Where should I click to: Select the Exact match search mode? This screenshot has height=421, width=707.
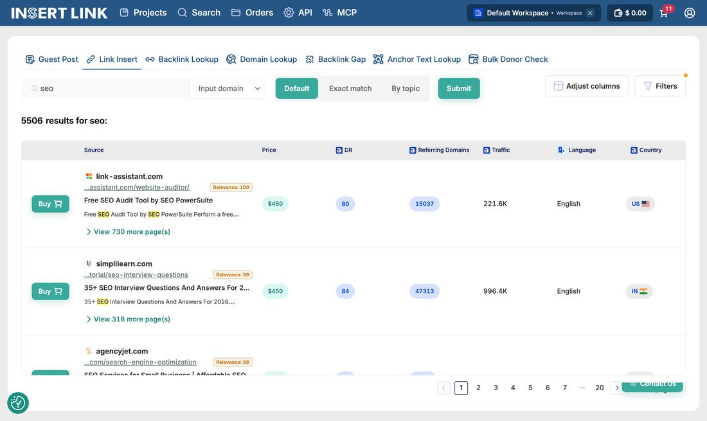click(350, 88)
